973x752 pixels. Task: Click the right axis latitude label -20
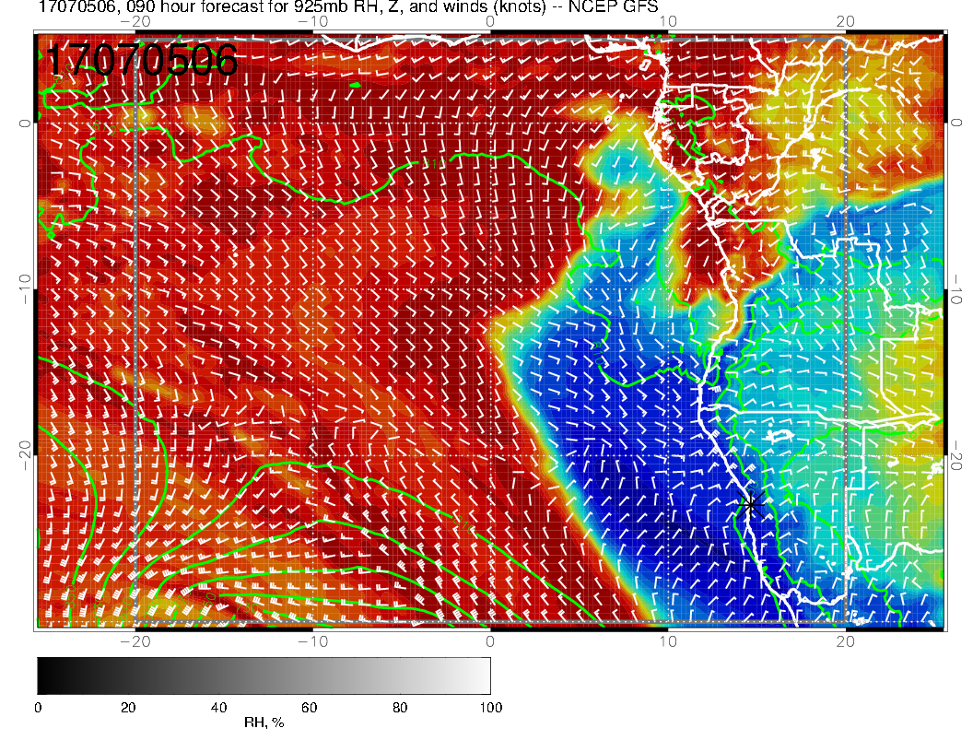click(956, 455)
